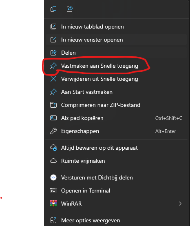Click the wrench icon for Eigenschappen
190x226 pixels.
pyautogui.click(x=53, y=131)
